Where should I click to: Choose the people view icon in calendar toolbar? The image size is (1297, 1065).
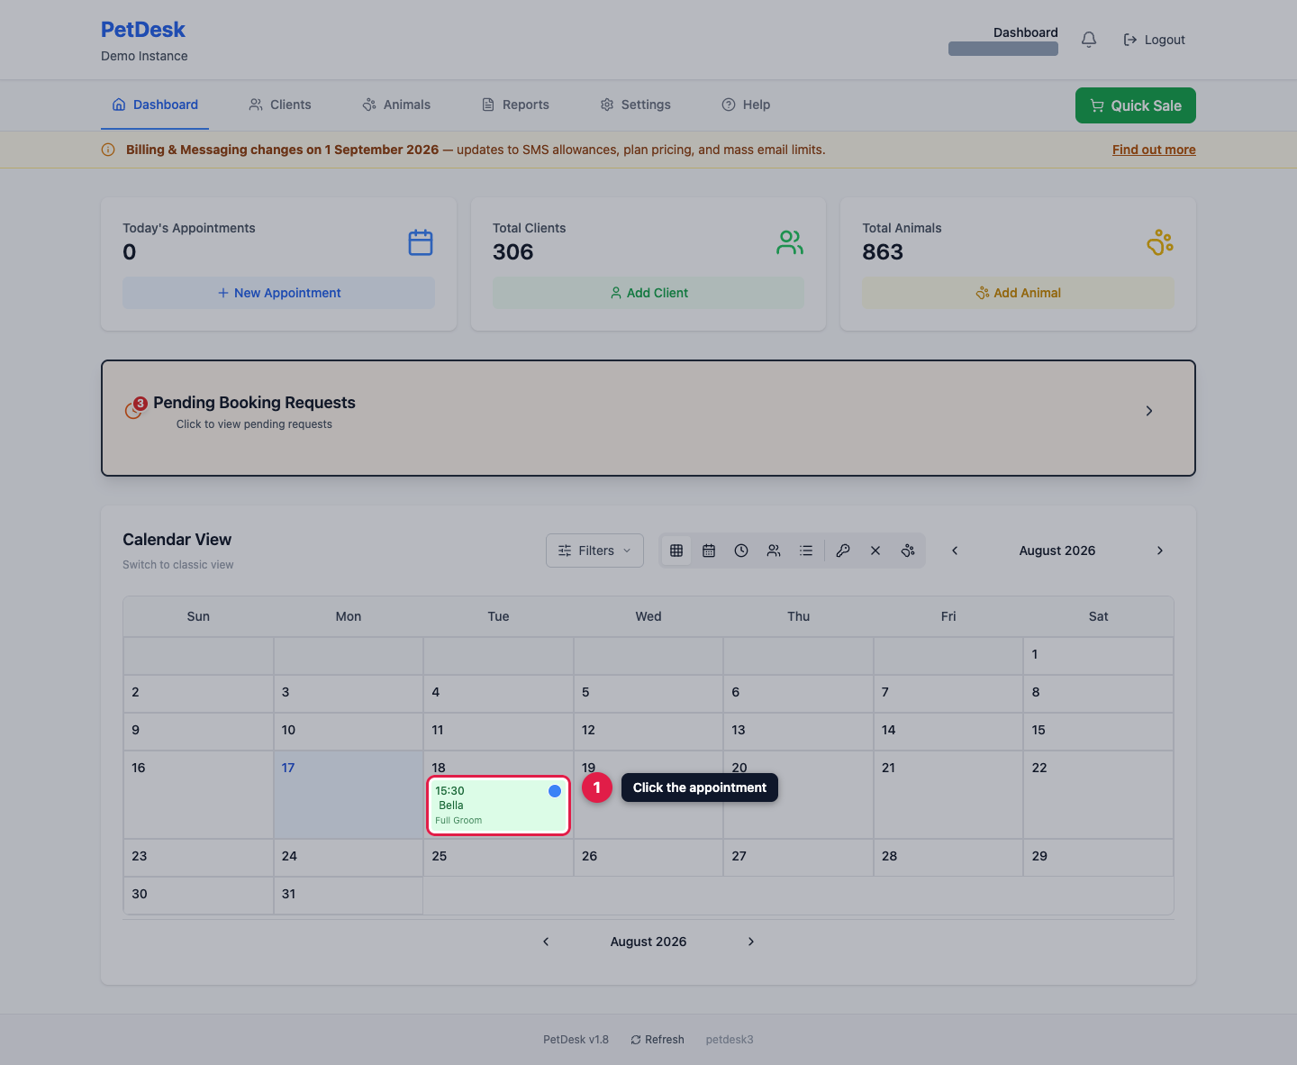pyautogui.click(x=774, y=551)
